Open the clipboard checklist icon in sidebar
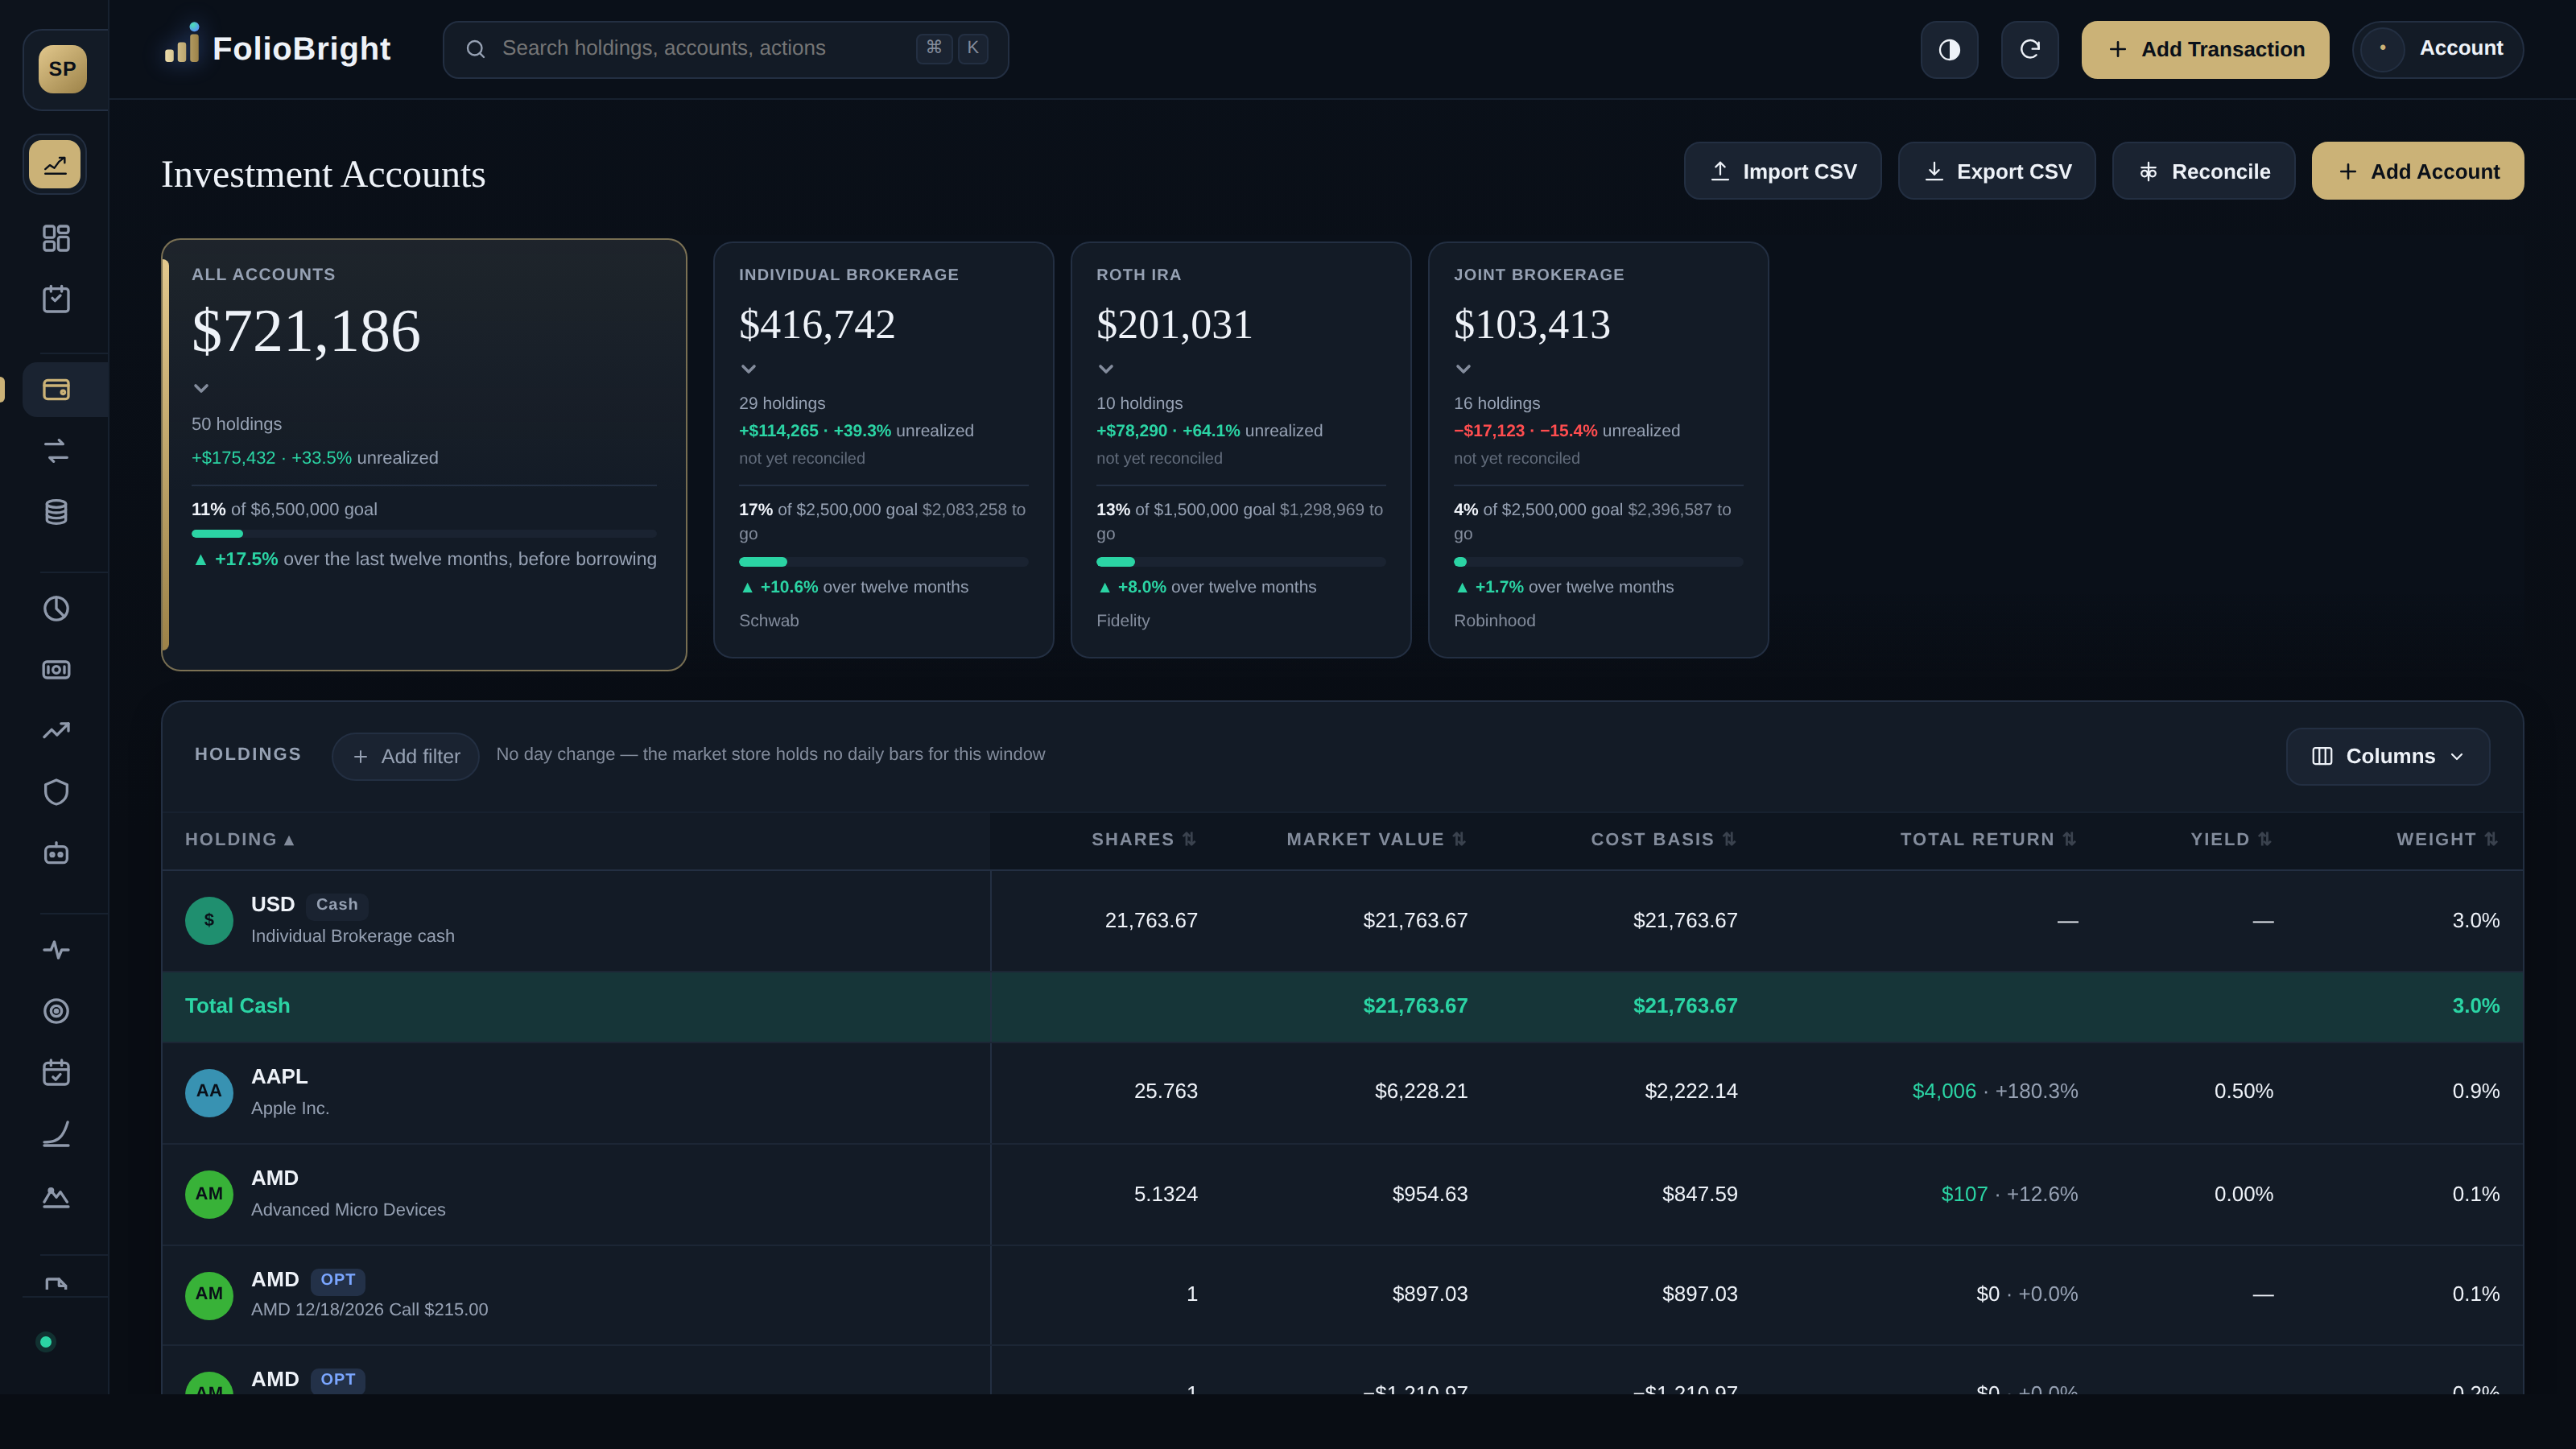Image resolution: width=2576 pixels, height=1449 pixels. 56,299
